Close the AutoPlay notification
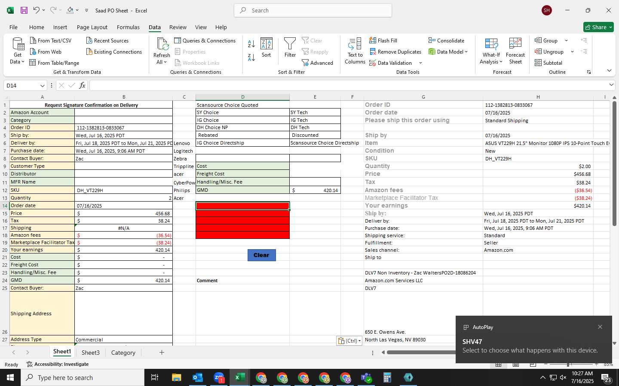Viewport: 619px width, 386px height. point(600,327)
